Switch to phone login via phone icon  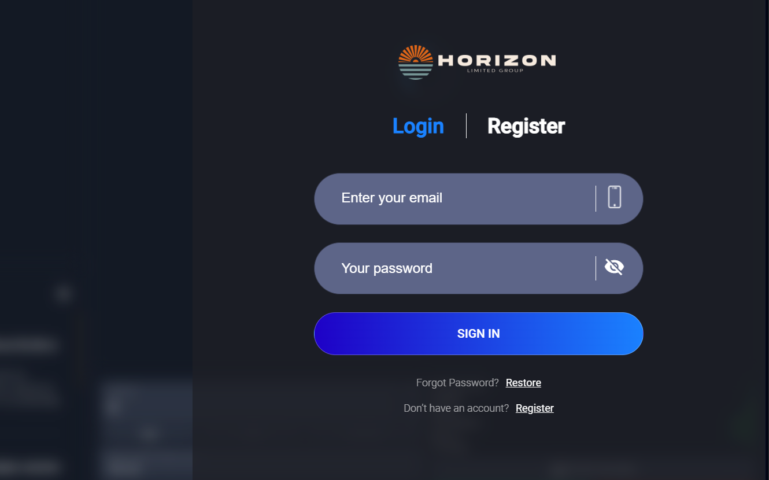(615, 197)
